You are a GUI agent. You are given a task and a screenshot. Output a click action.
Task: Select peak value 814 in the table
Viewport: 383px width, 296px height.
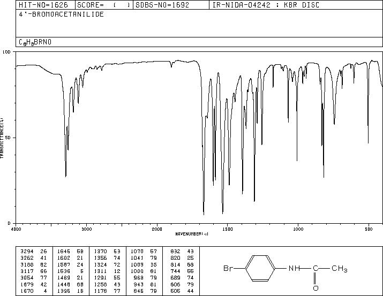pos(175,264)
